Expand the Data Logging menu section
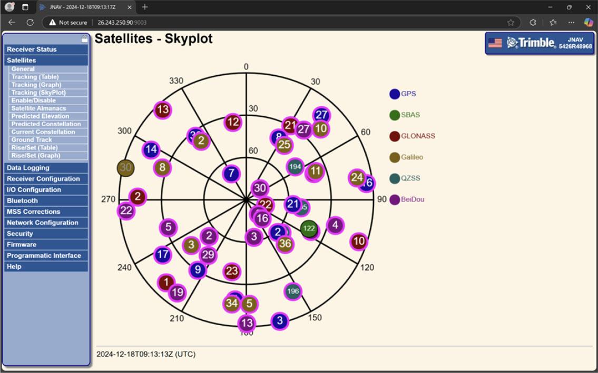This screenshot has width=598, height=373. click(28, 168)
